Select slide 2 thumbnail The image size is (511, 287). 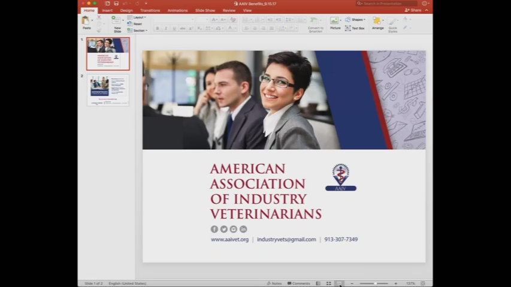click(108, 90)
